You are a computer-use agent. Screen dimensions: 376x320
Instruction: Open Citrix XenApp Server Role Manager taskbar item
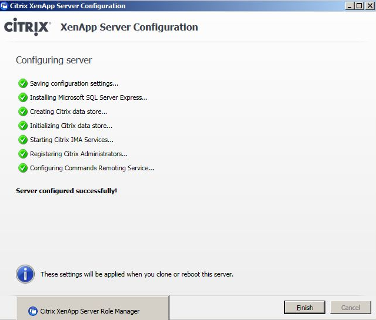(x=90, y=311)
